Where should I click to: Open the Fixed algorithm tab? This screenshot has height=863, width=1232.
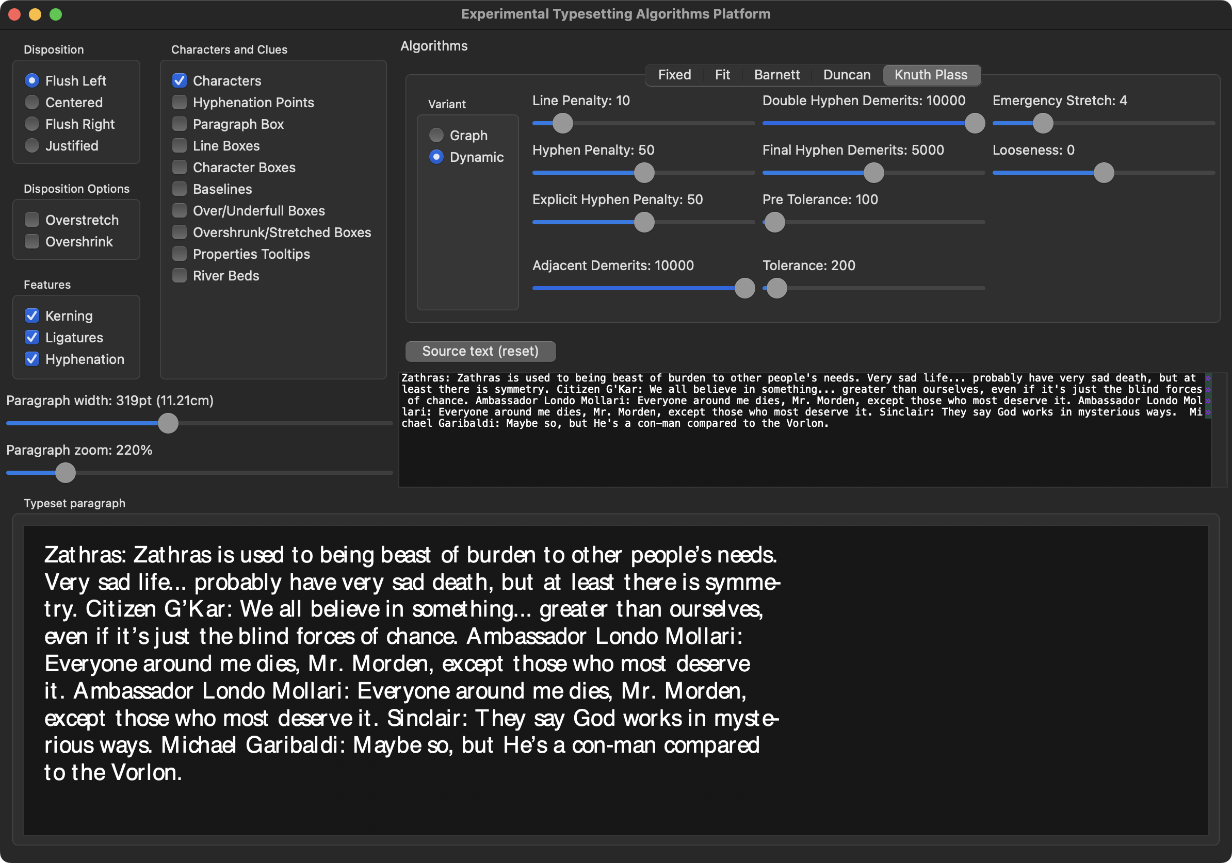pos(674,75)
